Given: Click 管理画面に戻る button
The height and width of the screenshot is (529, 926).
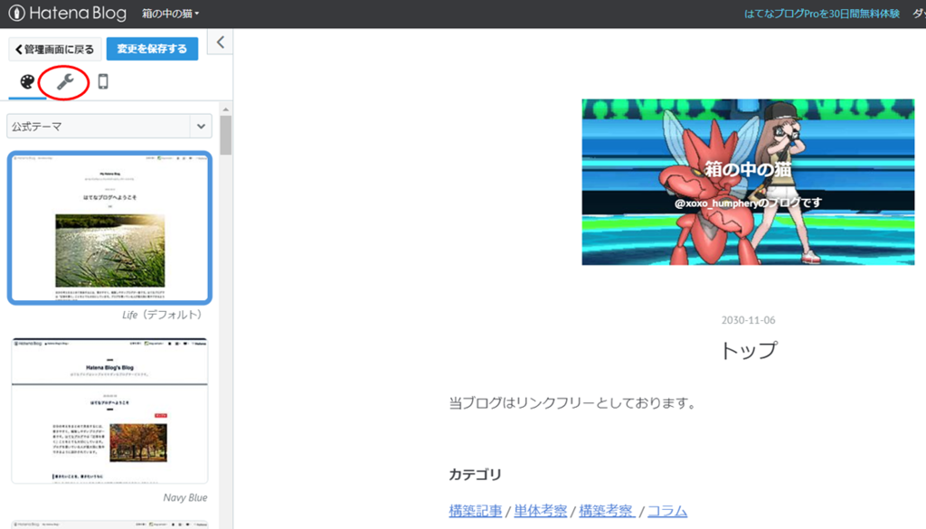Looking at the screenshot, I should (55, 49).
